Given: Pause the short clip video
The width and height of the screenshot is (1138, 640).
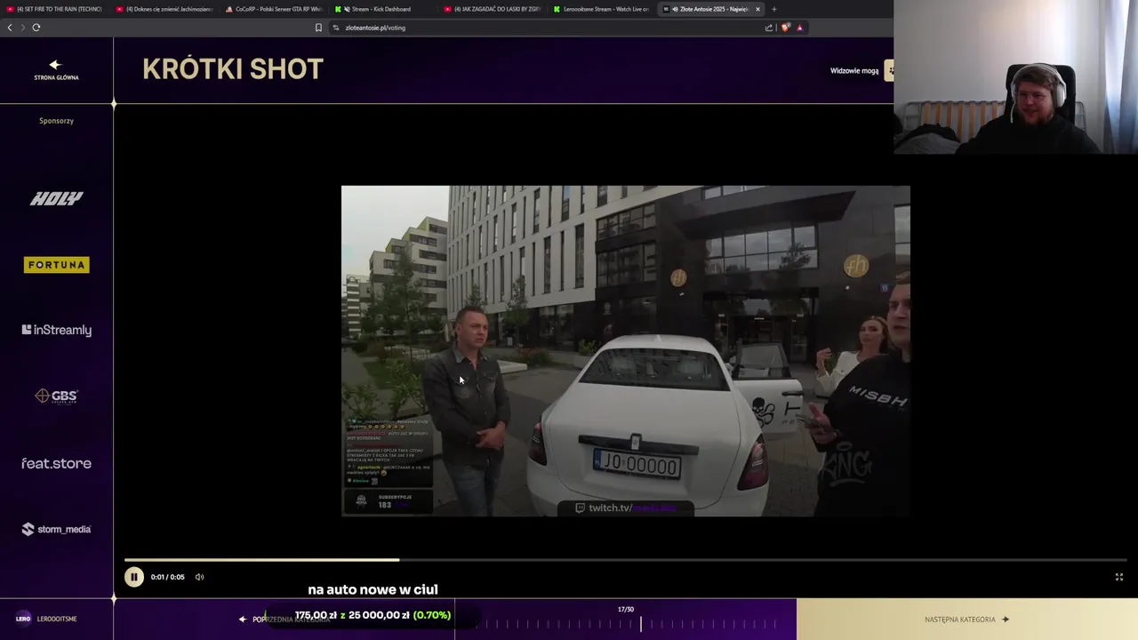Looking at the screenshot, I should click(133, 577).
